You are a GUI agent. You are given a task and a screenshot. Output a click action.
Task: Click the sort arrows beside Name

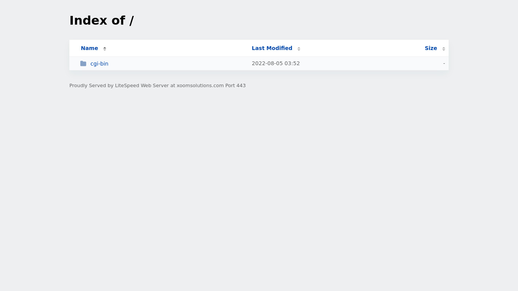tap(105, 48)
